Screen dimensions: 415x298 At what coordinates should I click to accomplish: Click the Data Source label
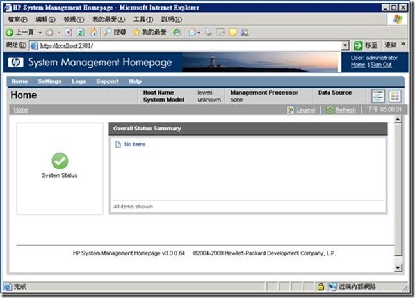[x=335, y=93]
